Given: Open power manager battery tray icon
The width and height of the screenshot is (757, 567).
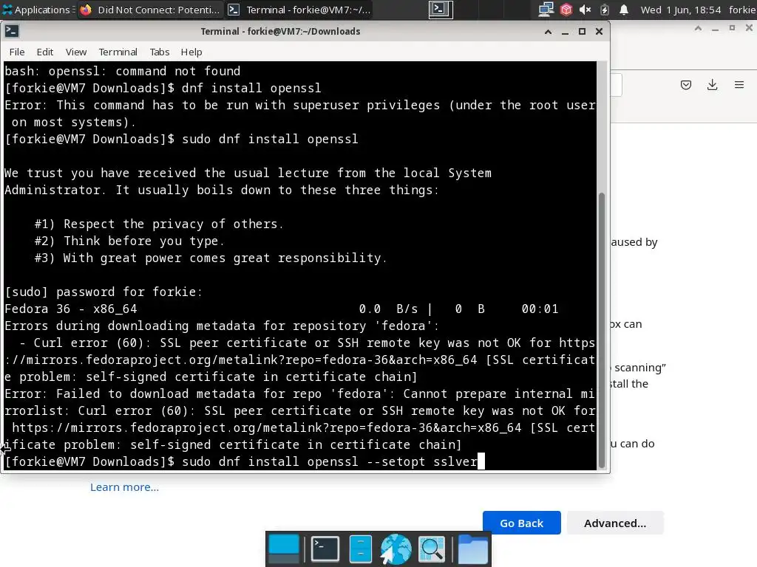Looking at the screenshot, I should click(x=604, y=10).
